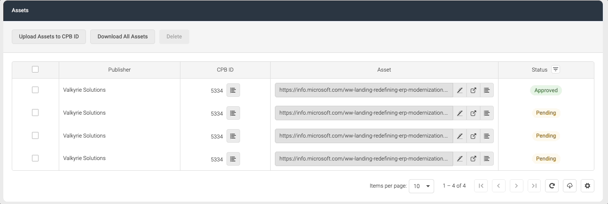Viewport: 608px width, 204px height.
Task: Click the Status column header label
Action: tap(539, 70)
